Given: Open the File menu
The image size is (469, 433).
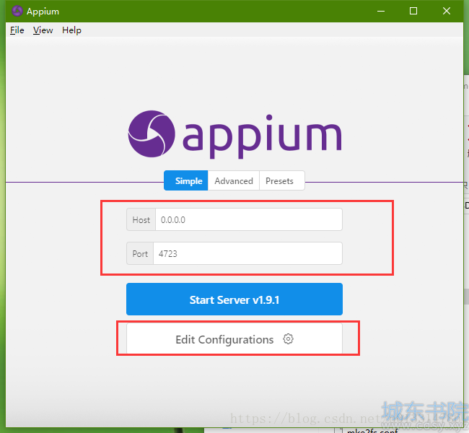Looking at the screenshot, I should coord(17,30).
